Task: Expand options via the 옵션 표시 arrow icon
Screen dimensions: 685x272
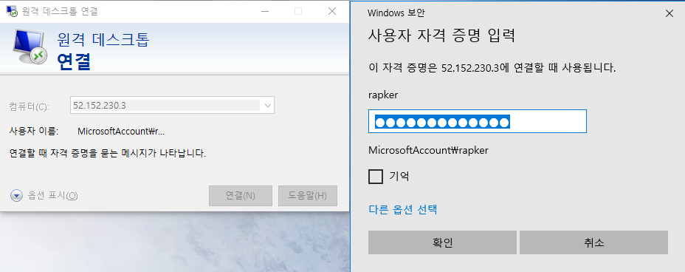Action: (16, 196)
